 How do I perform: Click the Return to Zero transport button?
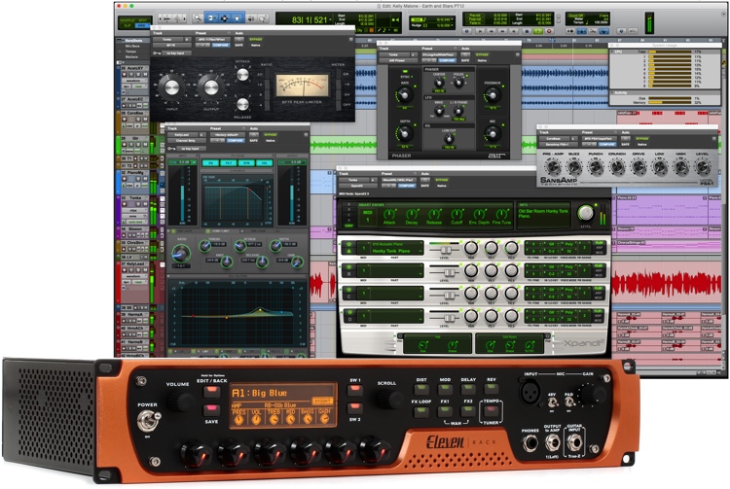click(480, 31)
